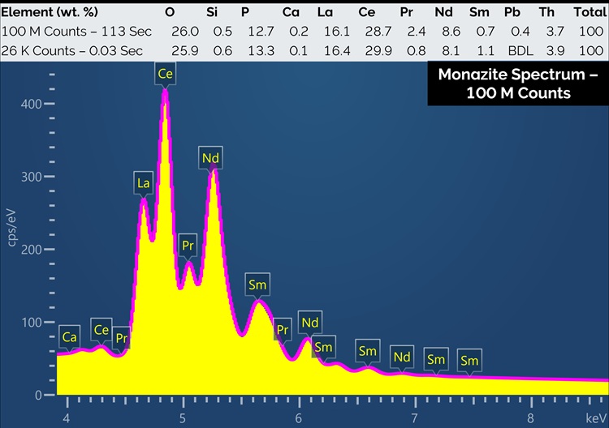The height and width of the screenshot is (428, 609).
Task: Click the small Ce label next to Ca
Action: [101, 329]
